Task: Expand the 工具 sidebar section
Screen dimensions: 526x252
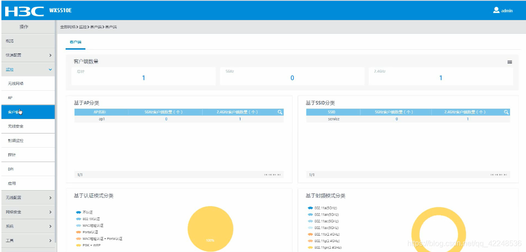Action: pos(28,241)
